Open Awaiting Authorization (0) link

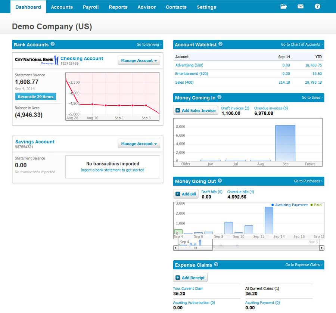[194, 303]
